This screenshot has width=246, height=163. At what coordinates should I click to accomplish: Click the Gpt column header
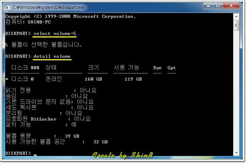pyautogui.click(x=172, y=68)
